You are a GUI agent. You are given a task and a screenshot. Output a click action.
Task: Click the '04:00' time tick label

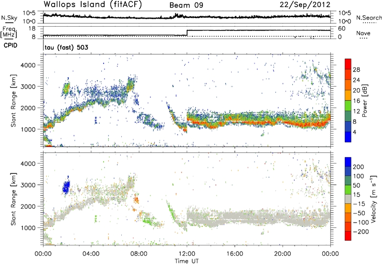(x=91, y=254)
